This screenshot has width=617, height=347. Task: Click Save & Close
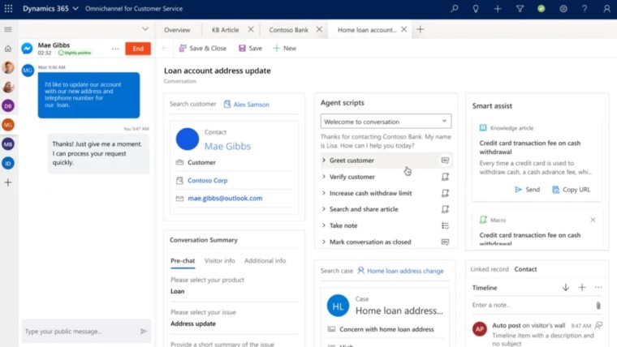click(x=203, y=49)
